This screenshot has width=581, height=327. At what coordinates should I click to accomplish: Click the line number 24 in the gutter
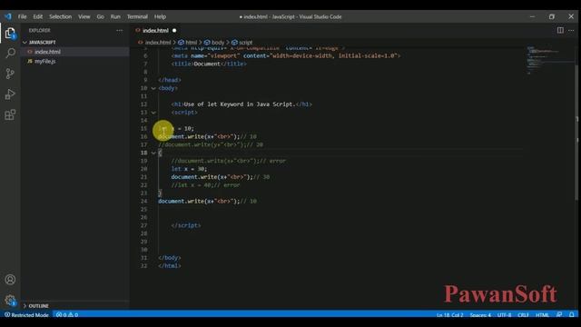pyautogui.click(x=143, y=202)
